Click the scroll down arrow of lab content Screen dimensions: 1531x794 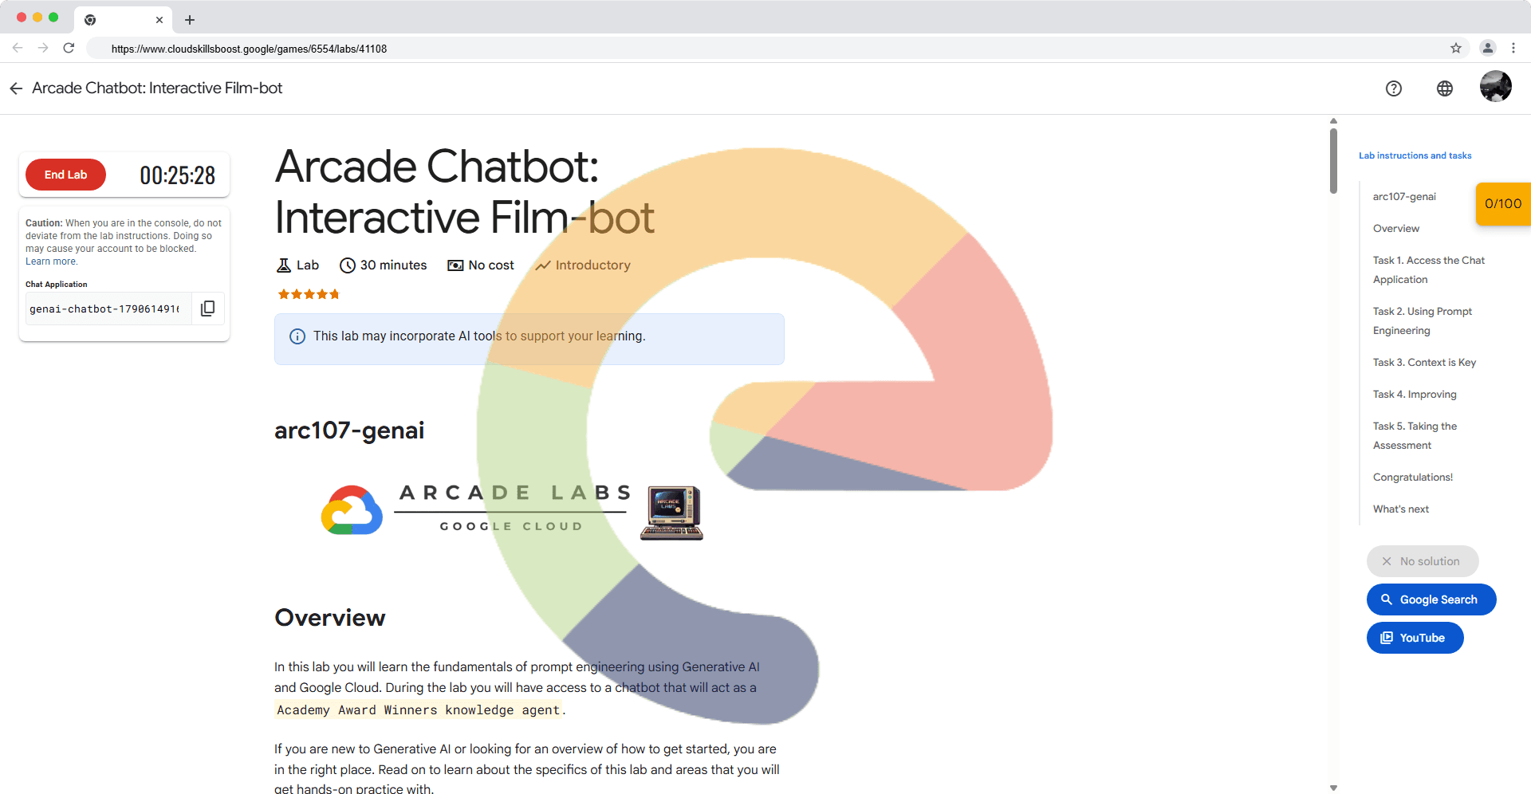pos(1333,787)
